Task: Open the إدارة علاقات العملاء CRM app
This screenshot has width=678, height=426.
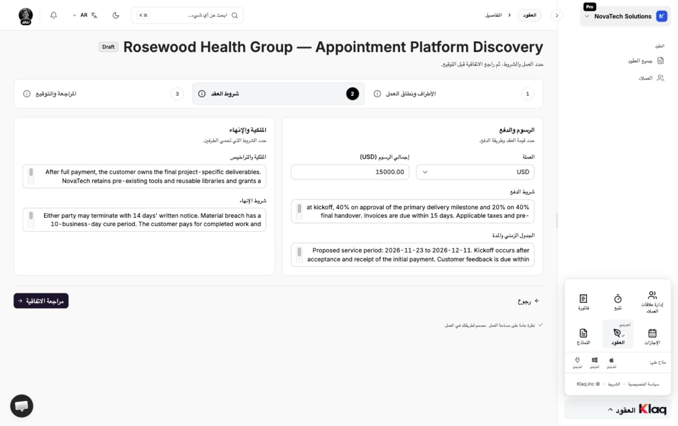Action: (652, 302)
